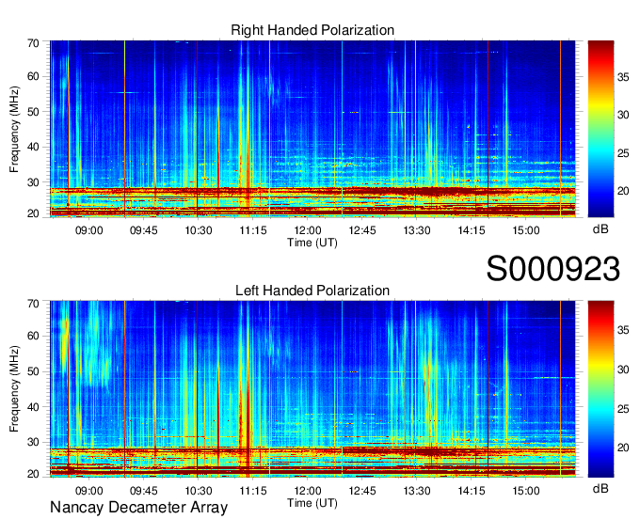Click the 60 MHz tick on lower plot
Image resolution: width=640 pixels, height=519 pixels.
coord(33,336)
